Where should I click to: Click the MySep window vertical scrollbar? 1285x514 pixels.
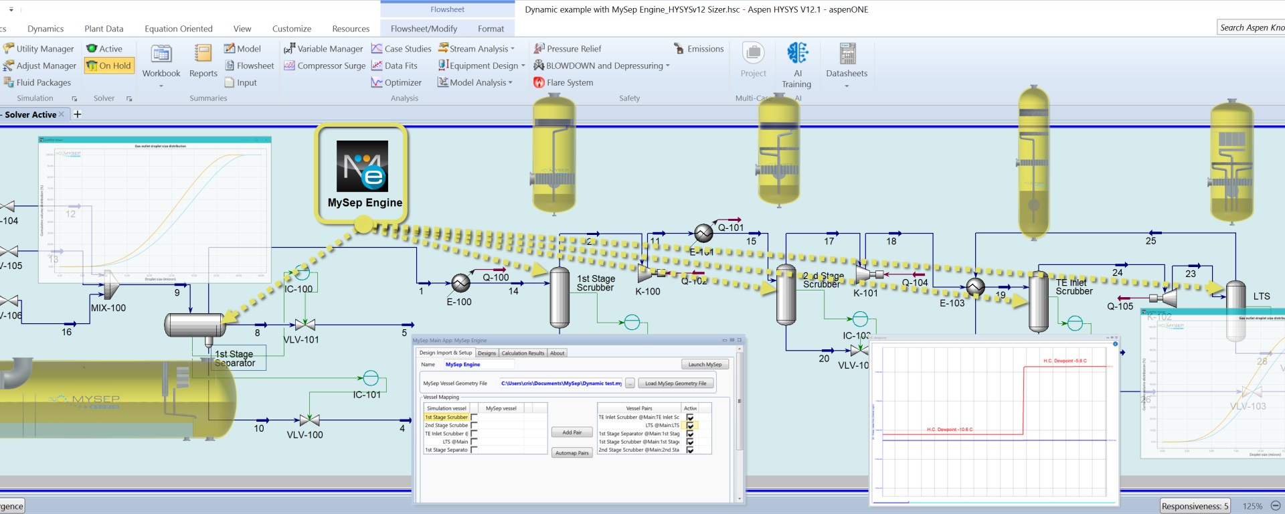(x=740, y=424)
